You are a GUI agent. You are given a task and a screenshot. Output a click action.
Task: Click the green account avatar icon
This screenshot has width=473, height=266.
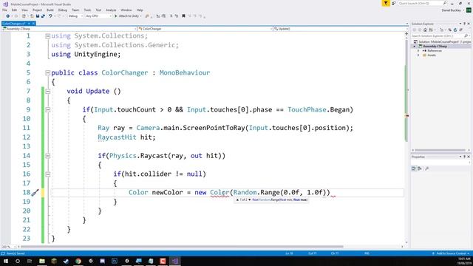469,10
